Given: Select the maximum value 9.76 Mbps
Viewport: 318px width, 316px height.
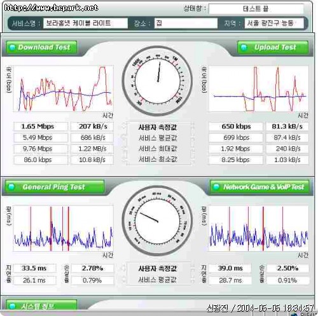Looking at the screenshot, I should [41, 149].
